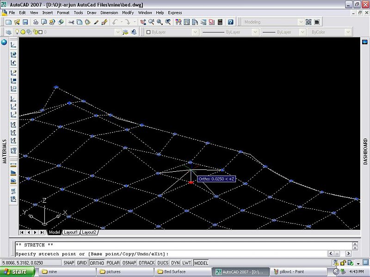Viewport: 370px width, 277px height.
Task: Select the Cut scissors icon
Action: pos(72,22)
